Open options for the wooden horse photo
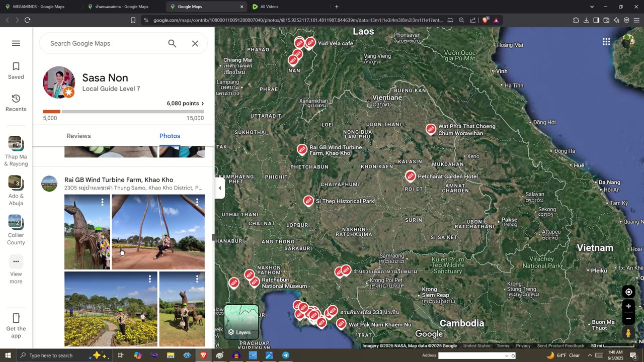The image size is (644, 362). point(102,202)
